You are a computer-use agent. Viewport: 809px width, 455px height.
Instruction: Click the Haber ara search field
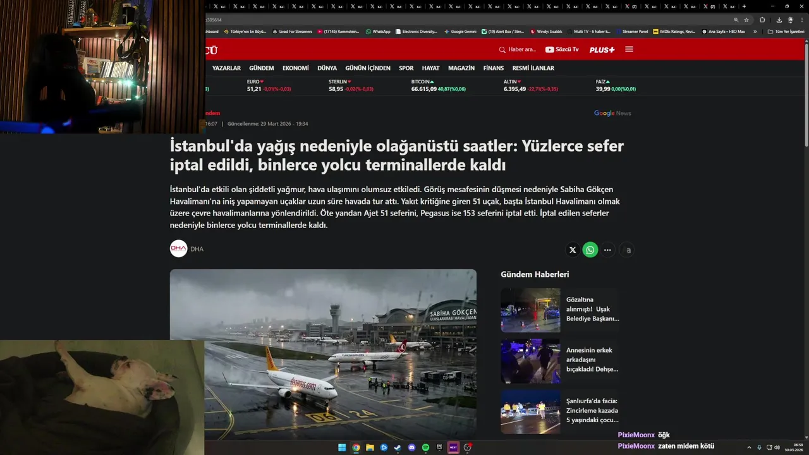pos(518,49)
